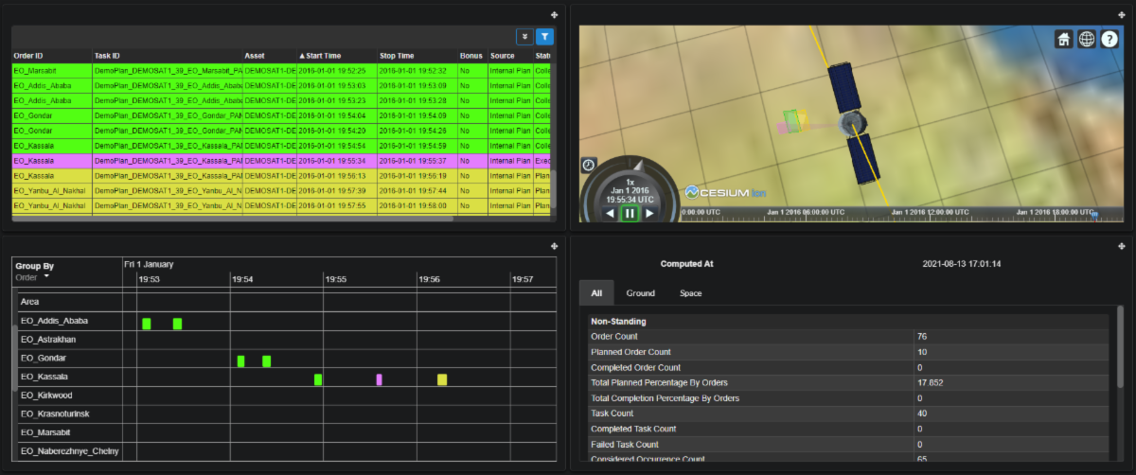1136x475 pixels.
Task: Open the navigation help question mark
Action: (1109, 39)
